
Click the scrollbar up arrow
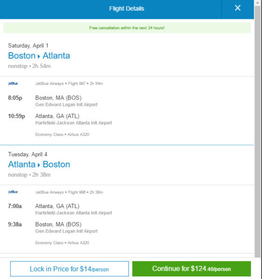(257, 3)
